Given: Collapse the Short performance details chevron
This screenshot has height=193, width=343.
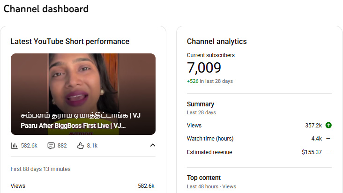Looking at the screenshot, I should [152, 146].
